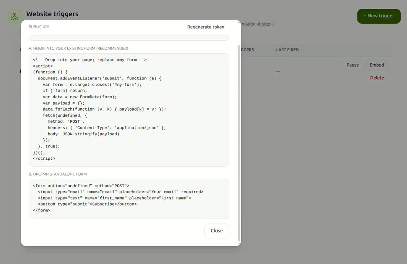Click Regenerate token in the dialog
This screenshot has height=264, width=407.
pyautogui.click(x=206, y=27)
